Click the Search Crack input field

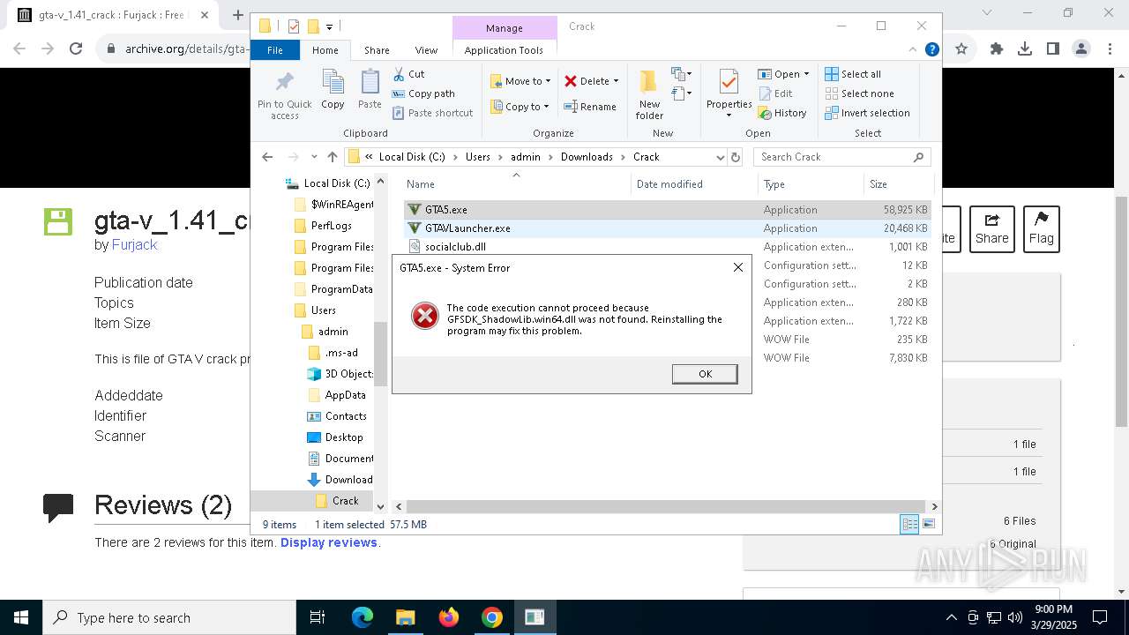click(x=841, y=157)
